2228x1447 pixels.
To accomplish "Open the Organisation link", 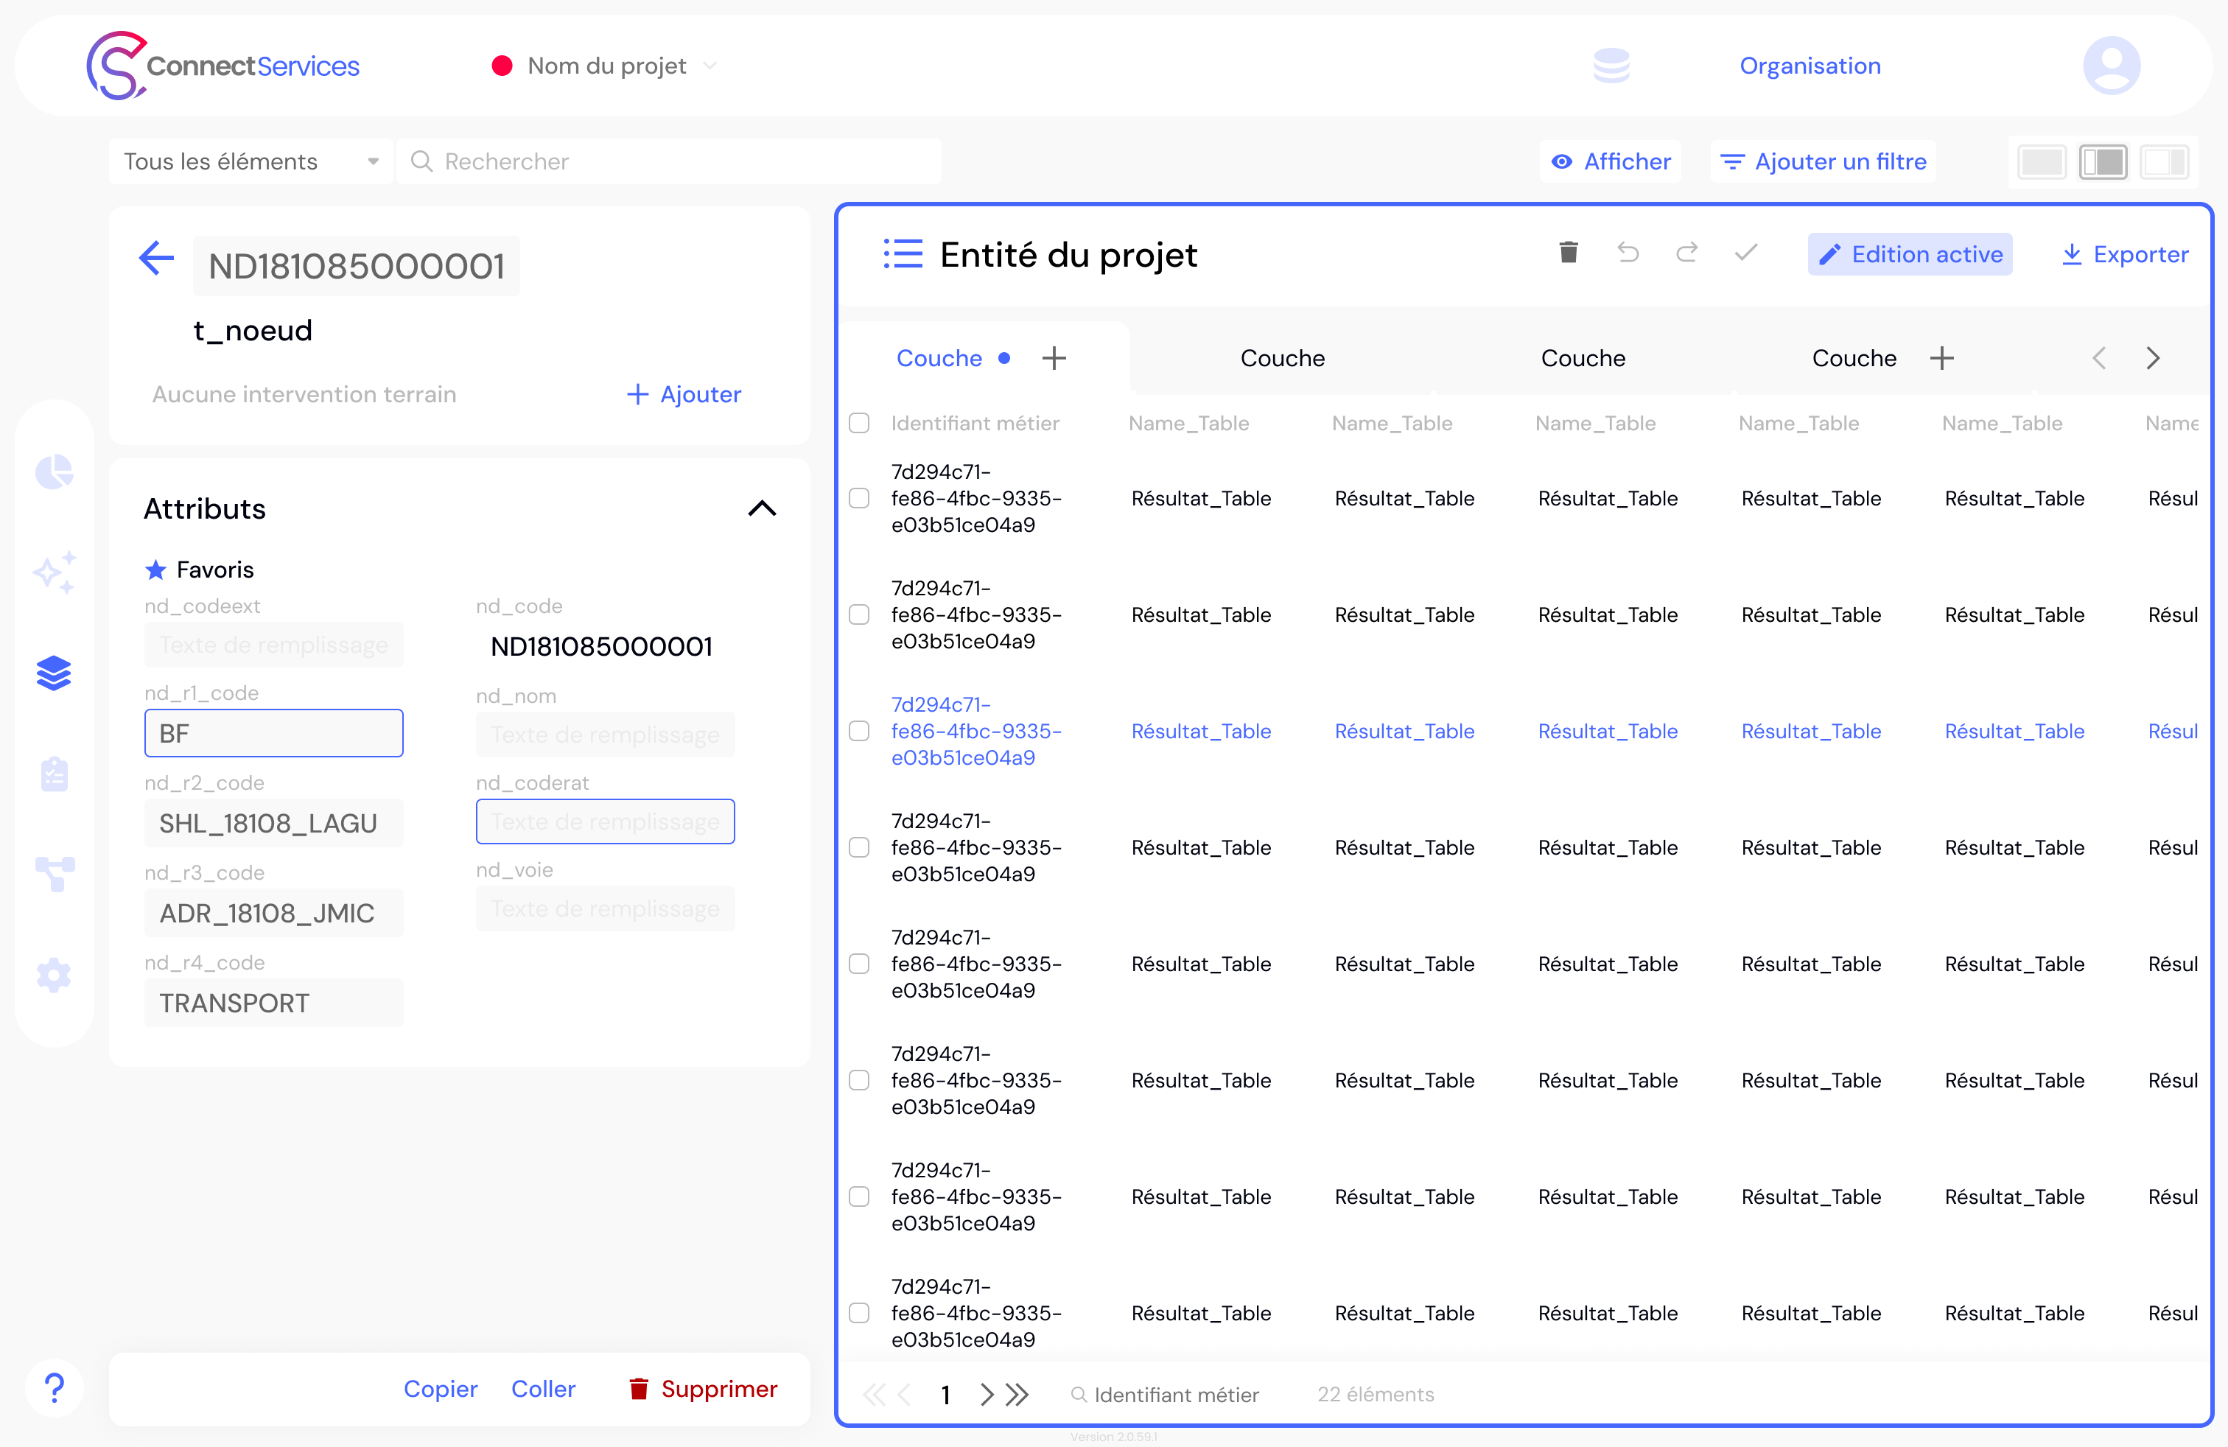I will pyautogui.click(x=1810, y=66).
